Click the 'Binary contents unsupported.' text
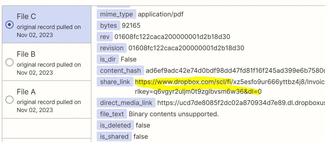The image size is (325, 142). pos(174,114)
